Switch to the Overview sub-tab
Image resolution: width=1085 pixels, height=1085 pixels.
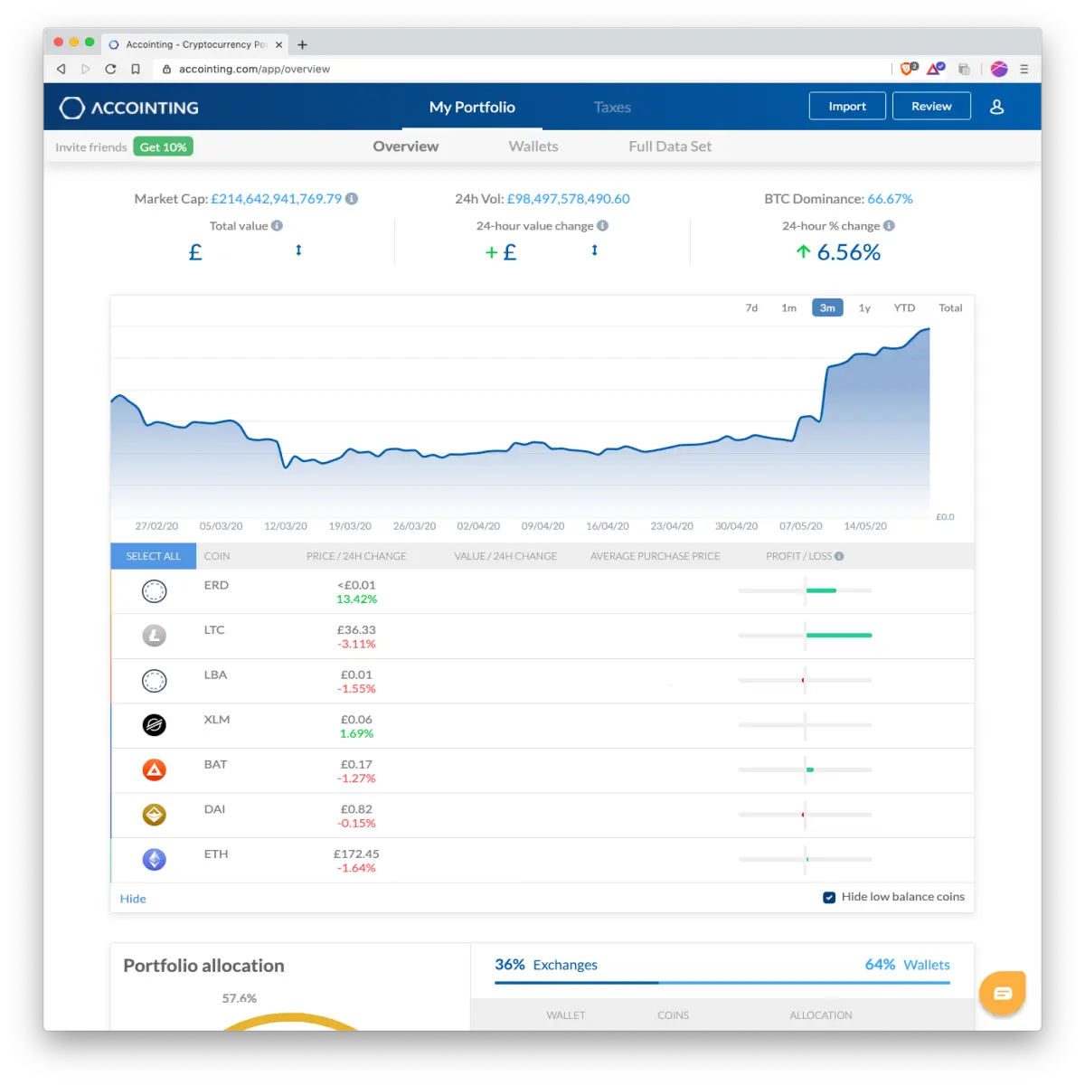click(406, 146)
